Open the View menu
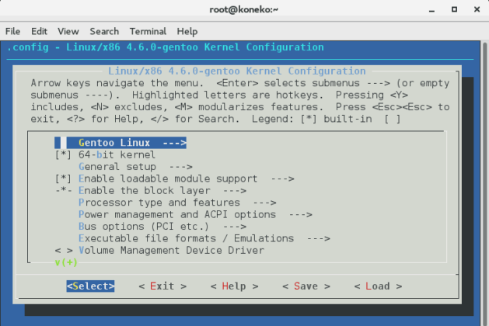 pos(68,32)
